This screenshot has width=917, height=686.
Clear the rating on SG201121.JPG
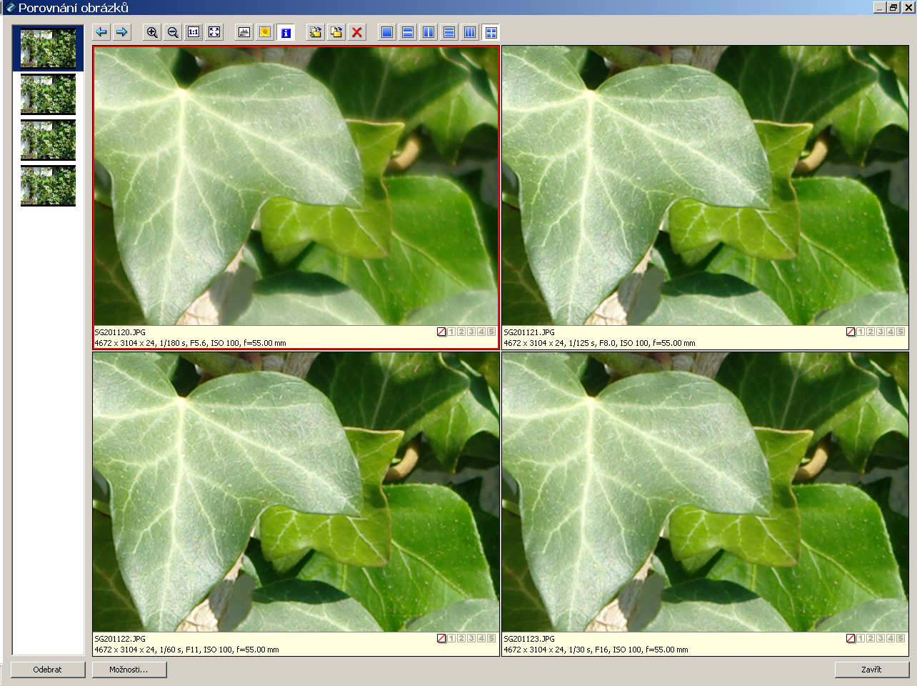point(851,332)
